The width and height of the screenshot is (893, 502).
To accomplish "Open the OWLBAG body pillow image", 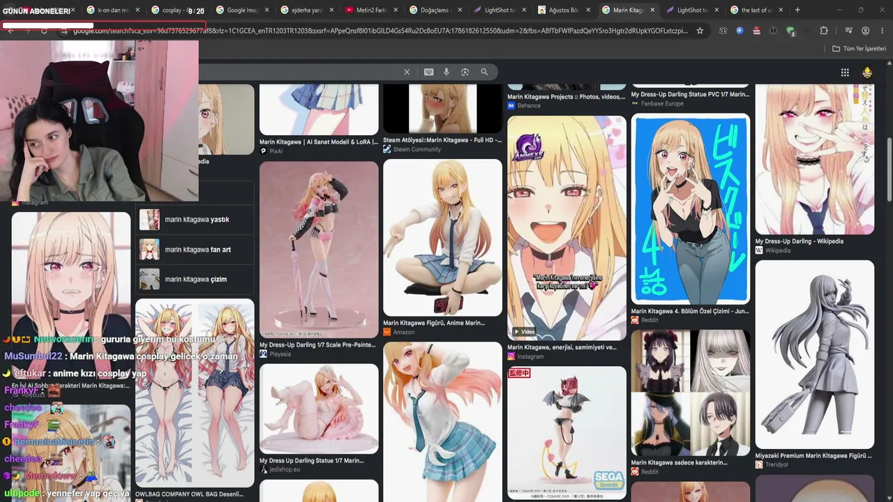I will 195,393.
